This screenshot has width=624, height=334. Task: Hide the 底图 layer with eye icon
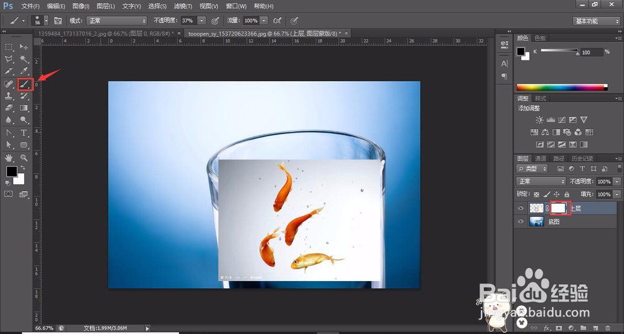coord(520,222)
